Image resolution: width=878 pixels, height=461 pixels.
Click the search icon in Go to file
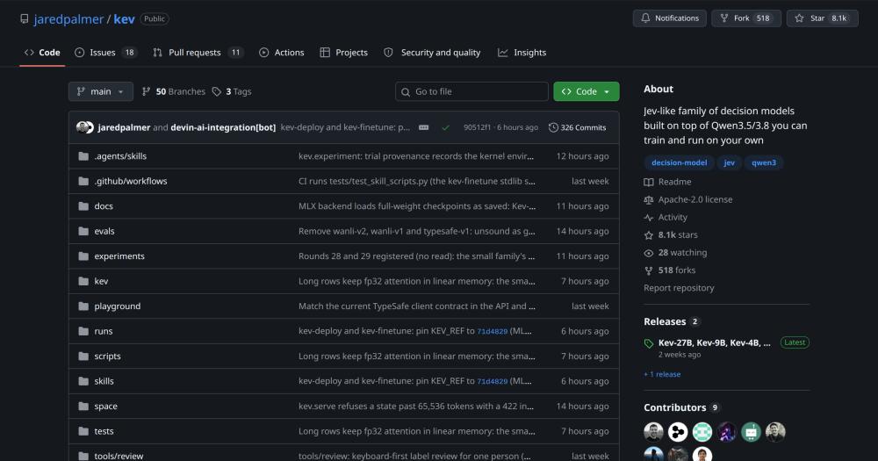coord(406,92)
